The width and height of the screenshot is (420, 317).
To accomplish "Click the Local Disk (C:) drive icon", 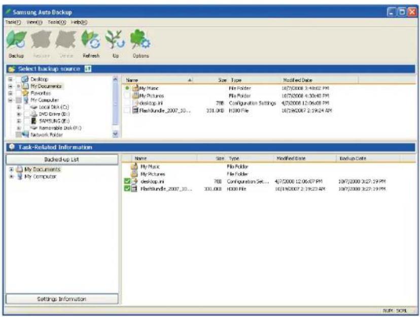I will click(34, 107).
